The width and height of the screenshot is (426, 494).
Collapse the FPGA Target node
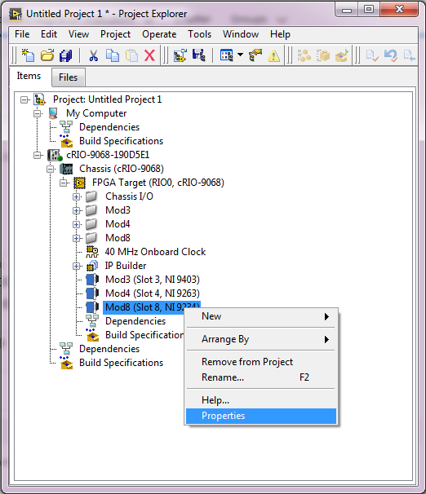[63, 183]
